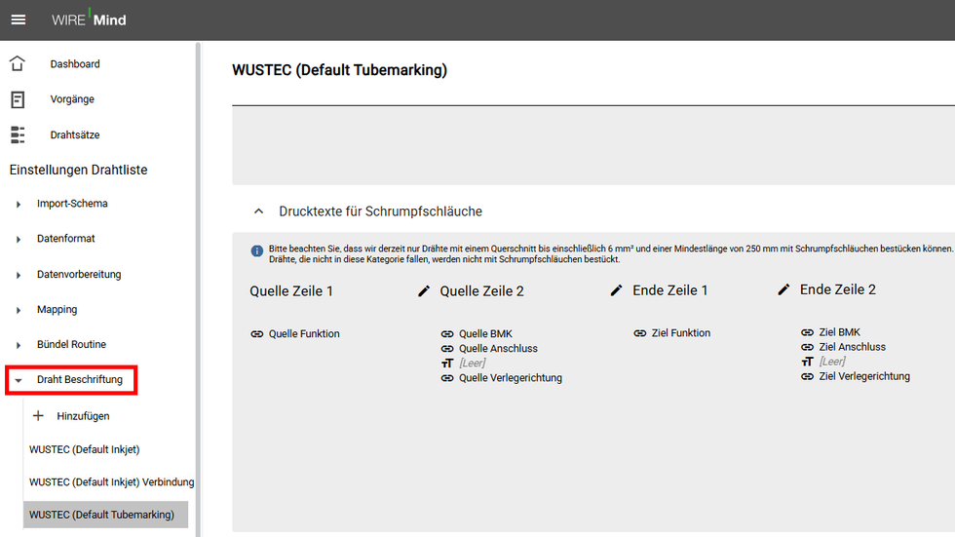Click WUSTEC (Default Tubemarking) page title
Screen dimensions: 955x537
(x=339, y=70)
